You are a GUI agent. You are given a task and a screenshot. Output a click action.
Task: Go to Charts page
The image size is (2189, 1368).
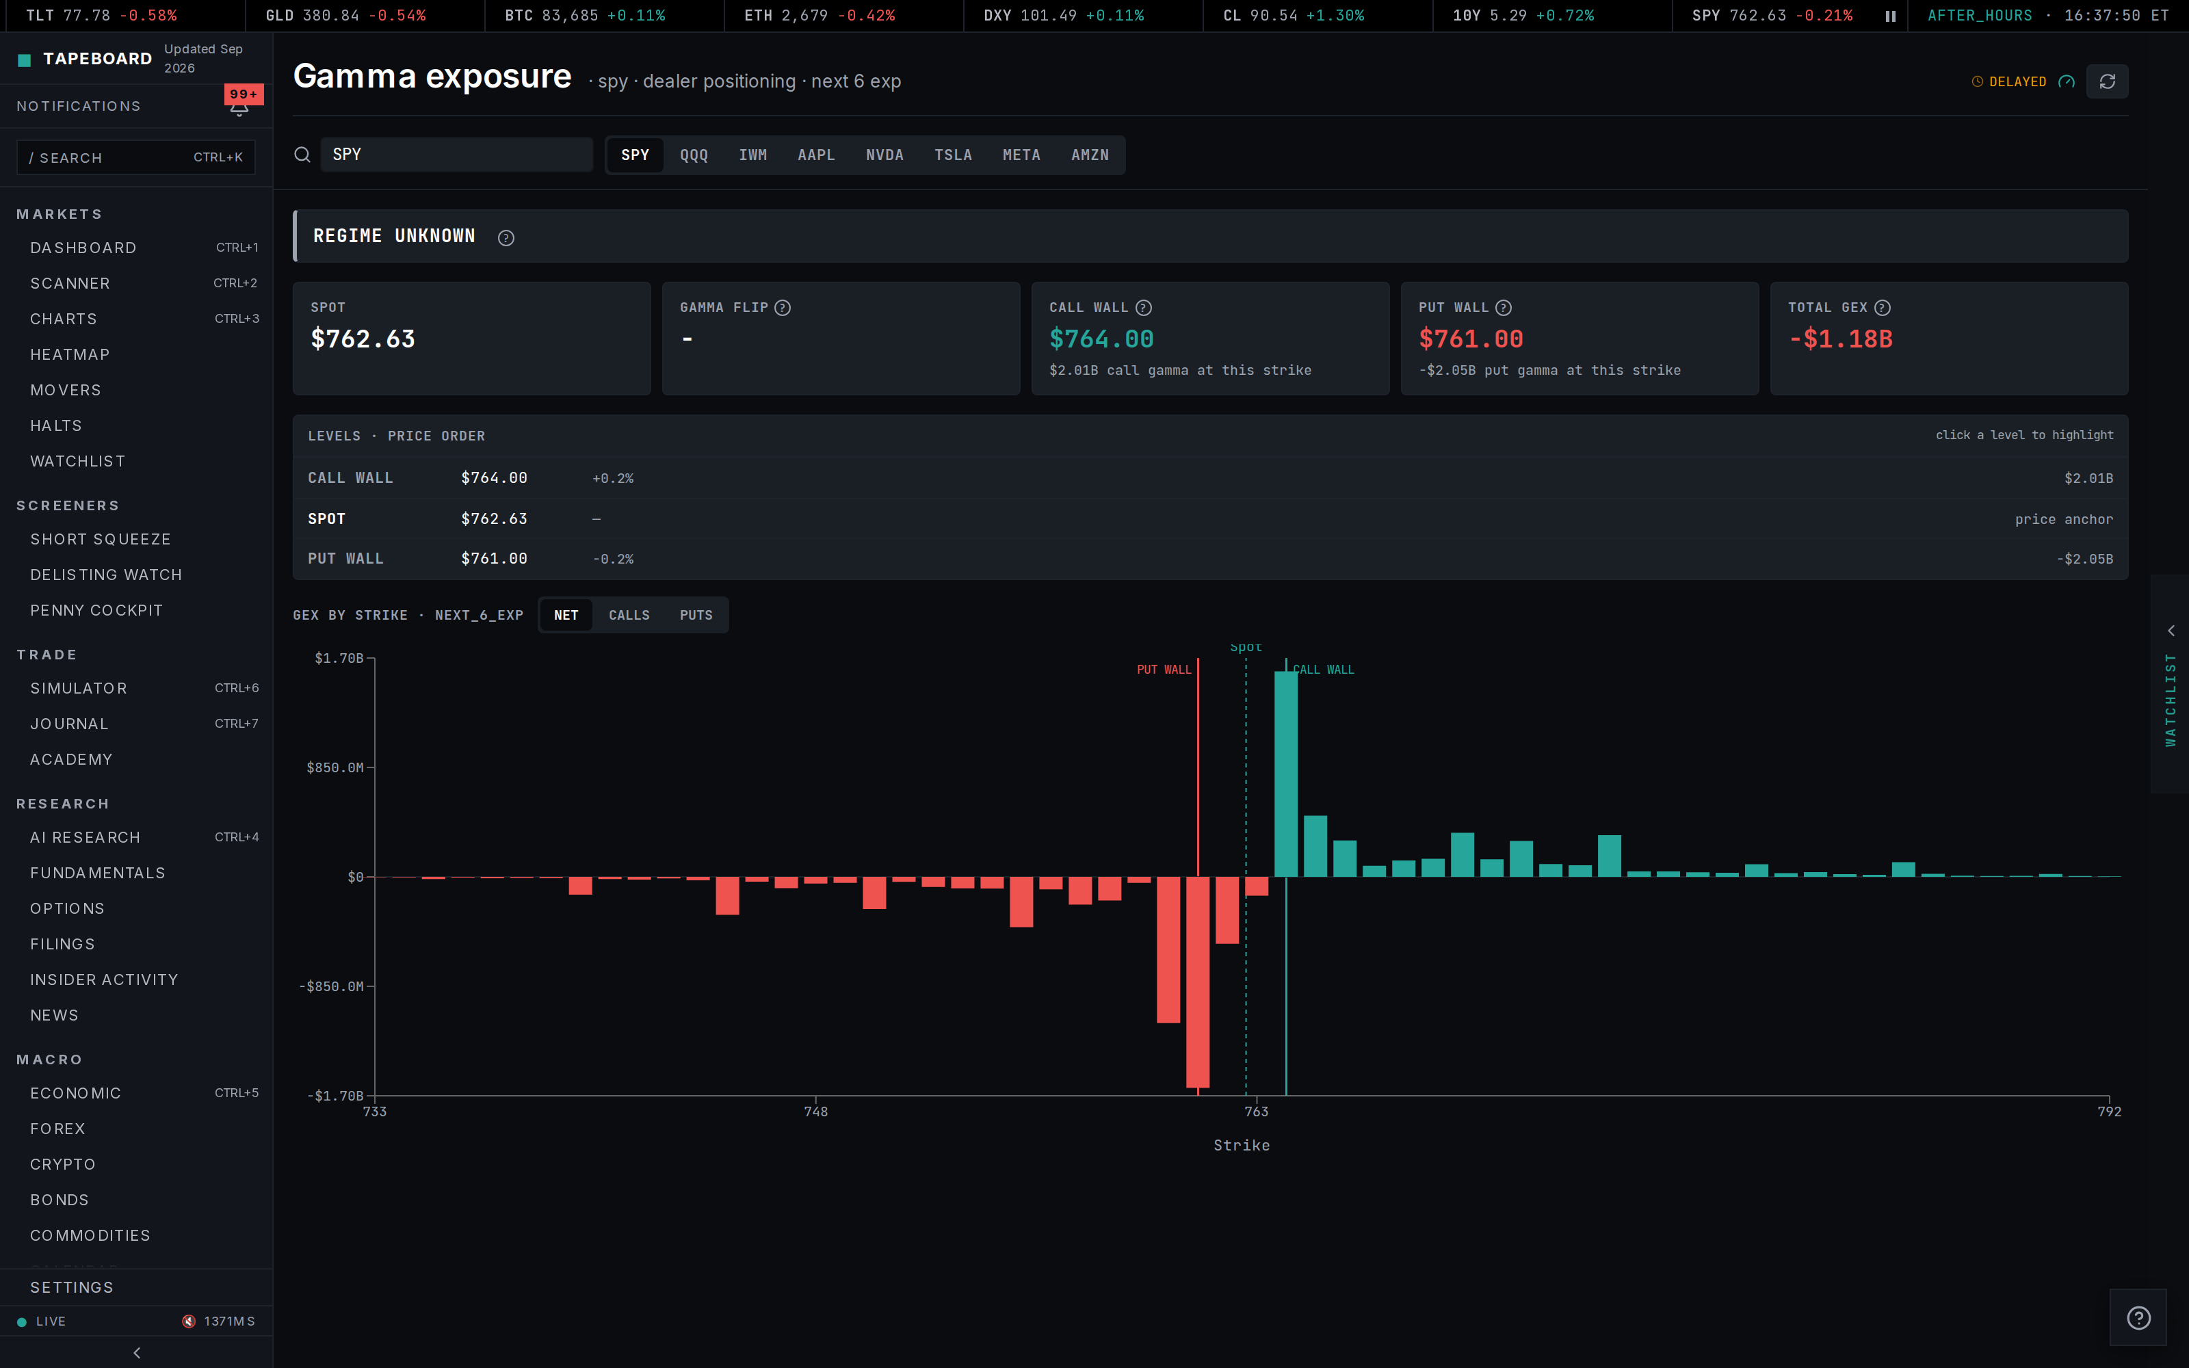coord(137,319)
